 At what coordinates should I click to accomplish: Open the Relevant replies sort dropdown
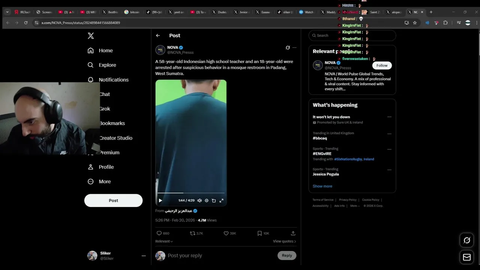point(164,241)
